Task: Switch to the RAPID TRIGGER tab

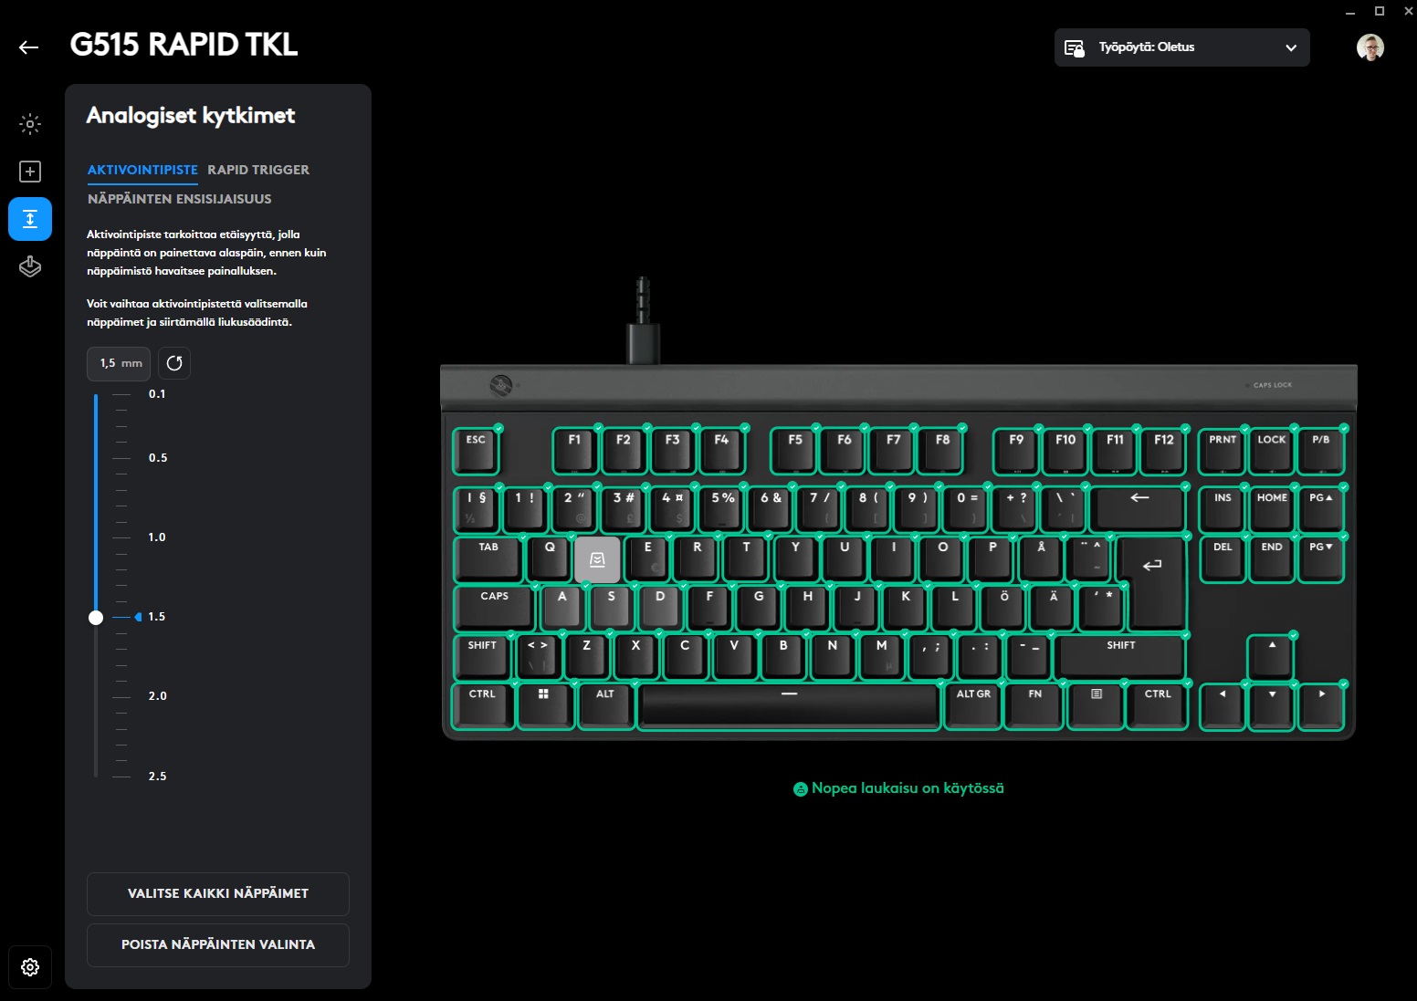Action: pos(258,170)
